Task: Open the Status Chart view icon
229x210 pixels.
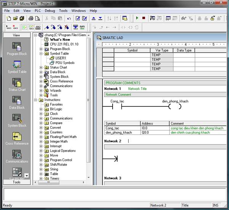Action: [x=17, y=85]
